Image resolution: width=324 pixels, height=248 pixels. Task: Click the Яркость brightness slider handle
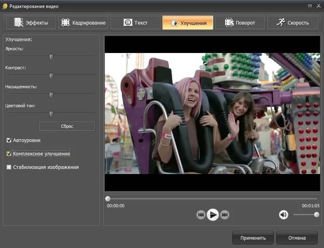51,57
